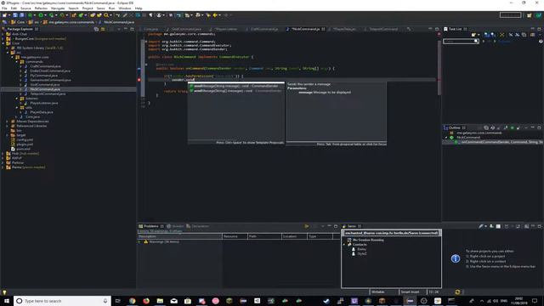Select second sendMessage(String[] messages) proposal
The height and width of the screenshot is (306, 544).
tap(236, 91)
